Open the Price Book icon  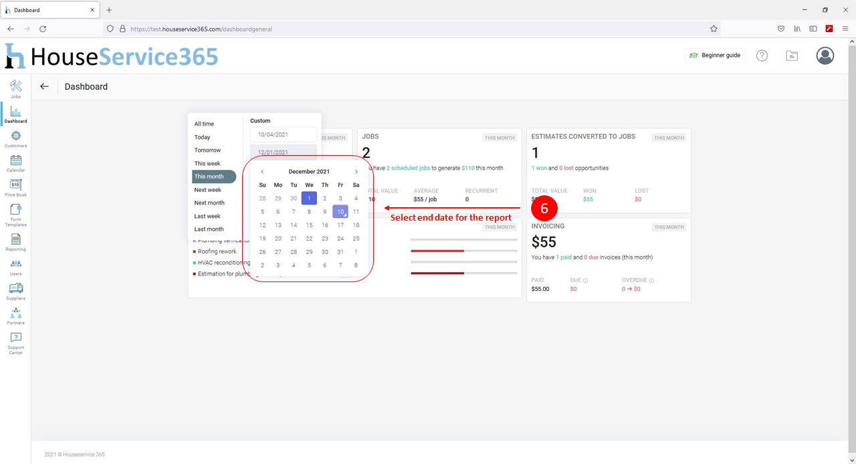15,187
